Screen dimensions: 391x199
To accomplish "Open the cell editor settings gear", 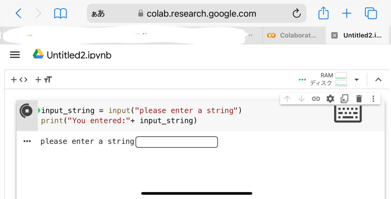I will (x=330, y=98).
